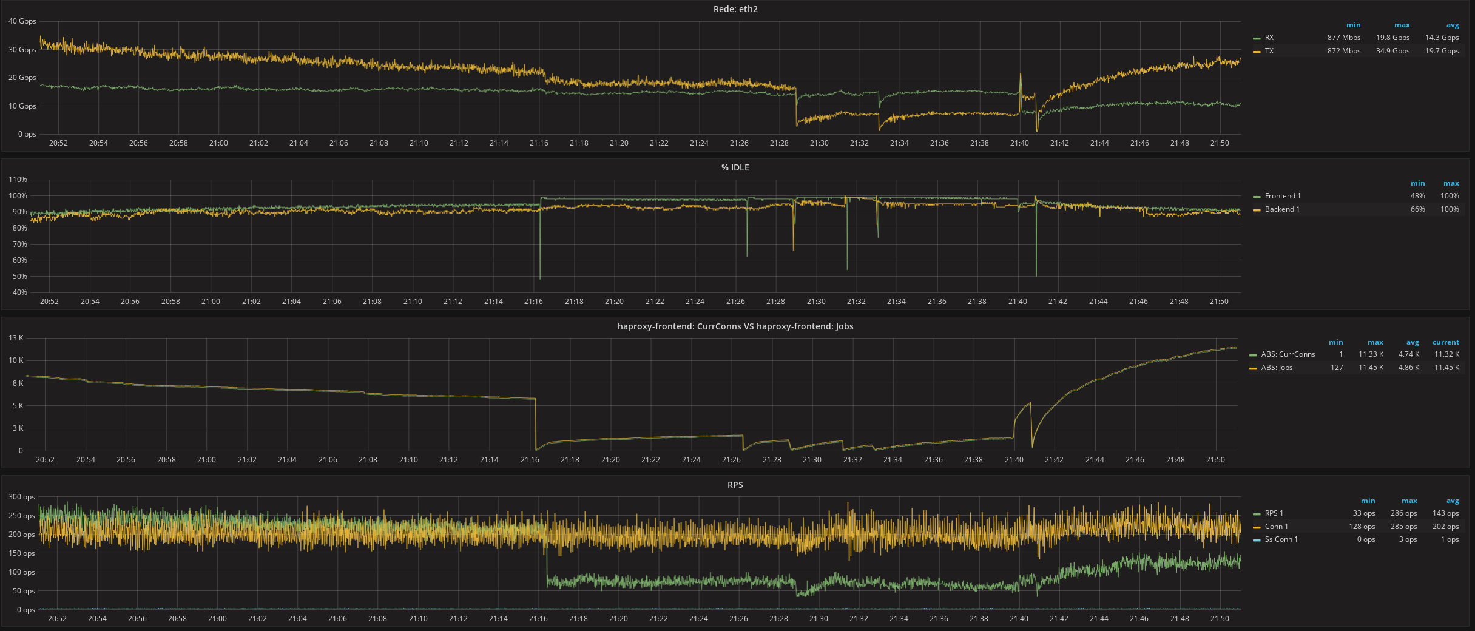The height and width of the screenshot is (631, 1475).
Task: Open the color swatch beside 'ABS: Jobs'
Action: click(x=1253, y=368)
